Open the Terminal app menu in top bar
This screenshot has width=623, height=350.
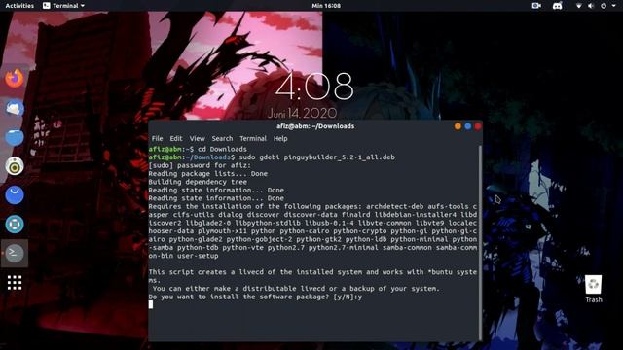[63, 6]
